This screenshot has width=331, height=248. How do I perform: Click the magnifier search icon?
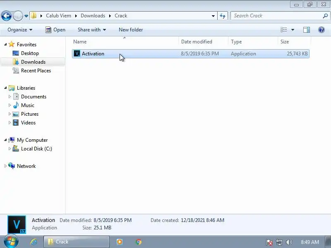[x=325, y=16]
